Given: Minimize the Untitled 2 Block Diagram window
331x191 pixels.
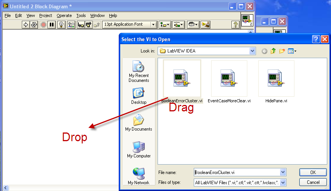Looking at the screenshot, I should tap(232, 6).
